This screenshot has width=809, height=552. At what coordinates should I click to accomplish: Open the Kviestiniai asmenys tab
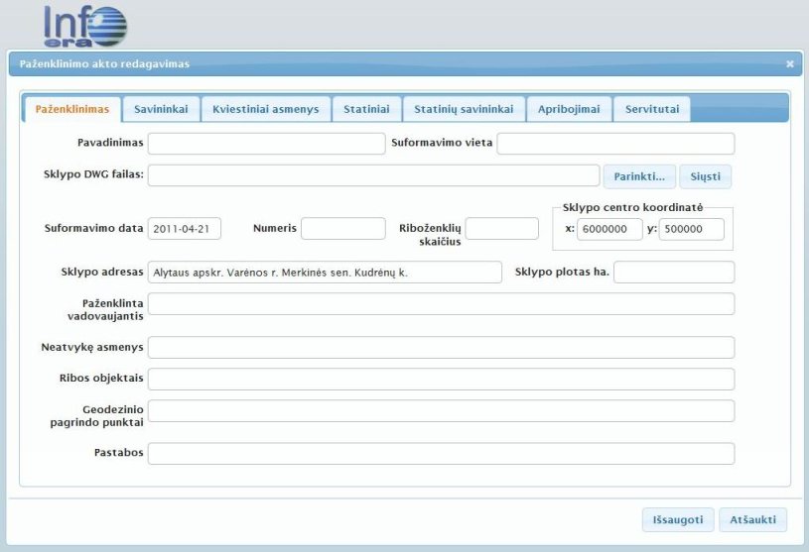click(x=266, y=109)
